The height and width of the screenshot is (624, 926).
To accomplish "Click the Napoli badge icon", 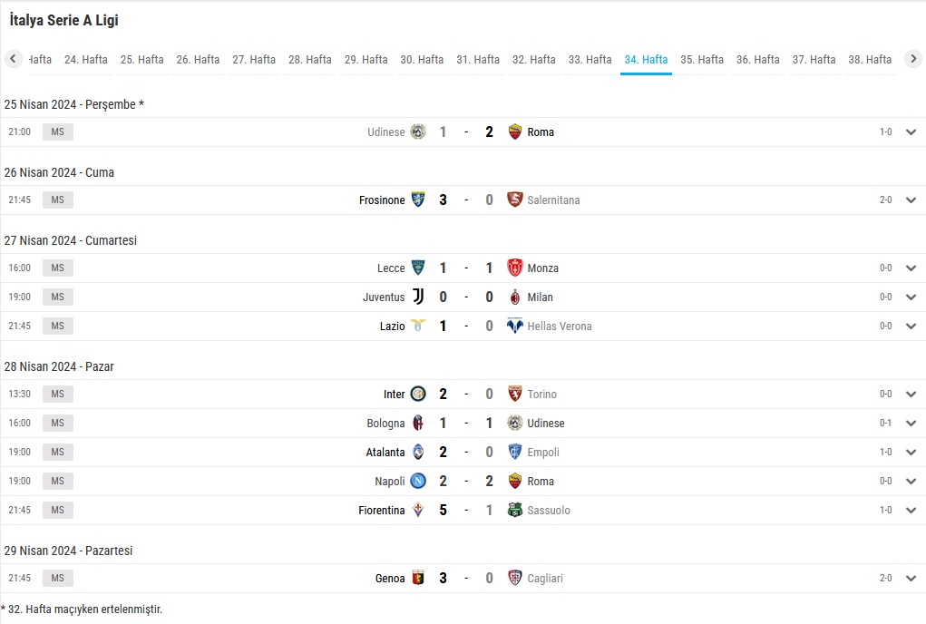I will point(418,481).
